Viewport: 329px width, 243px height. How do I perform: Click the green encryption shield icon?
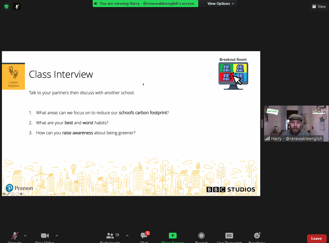coord(6,6)
